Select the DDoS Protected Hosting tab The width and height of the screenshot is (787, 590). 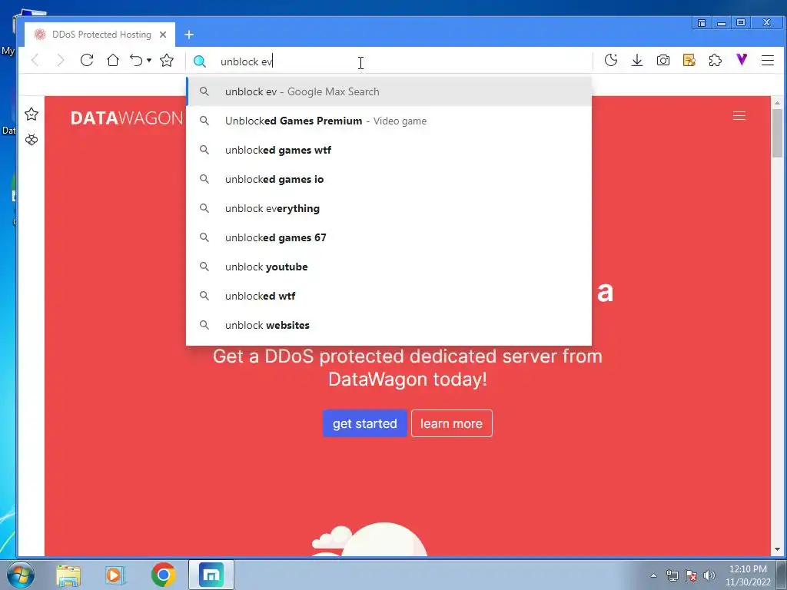(99, 35)
